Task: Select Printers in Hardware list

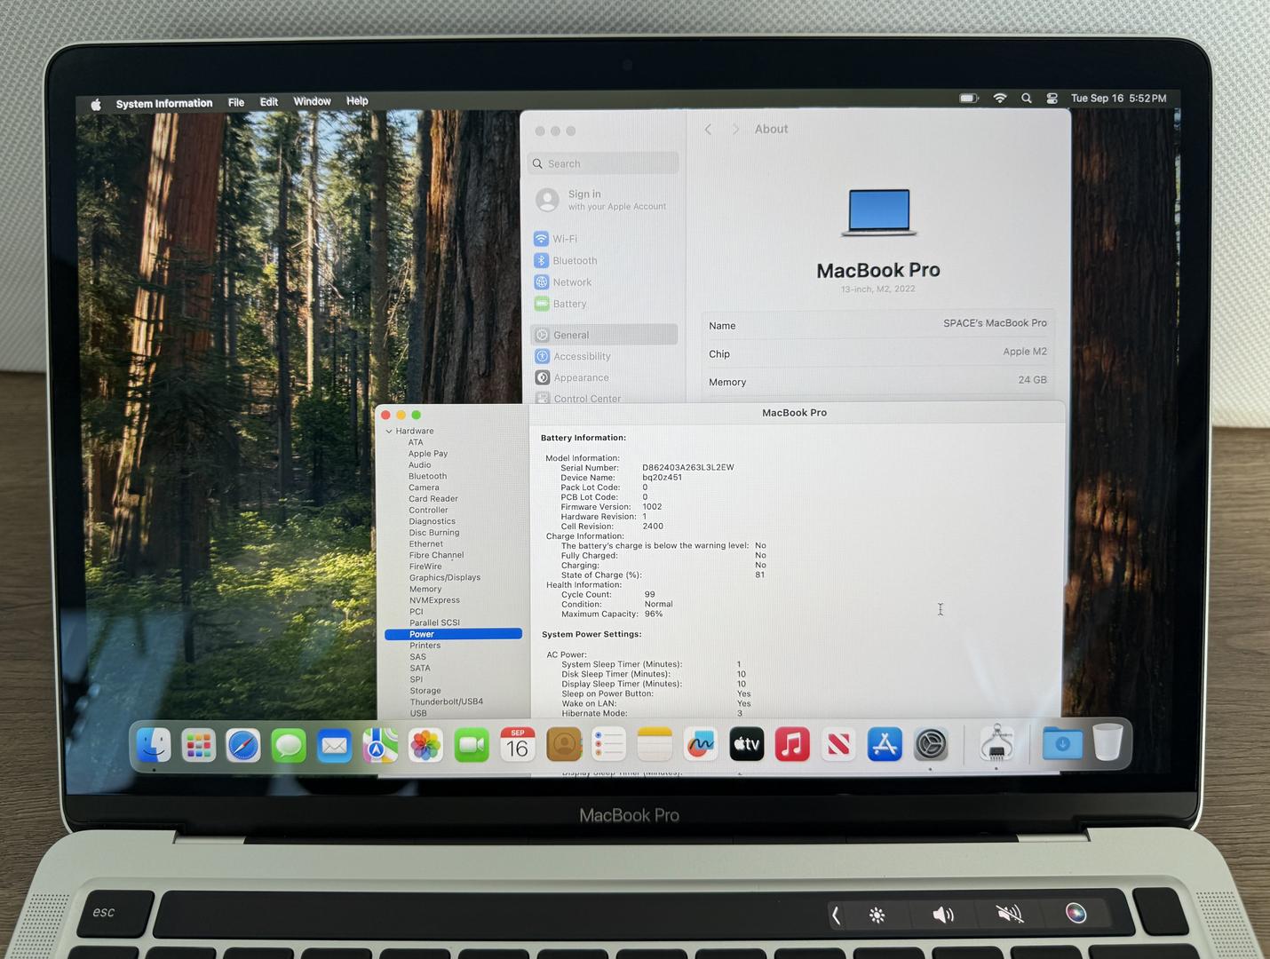Action: pos(425,646)
